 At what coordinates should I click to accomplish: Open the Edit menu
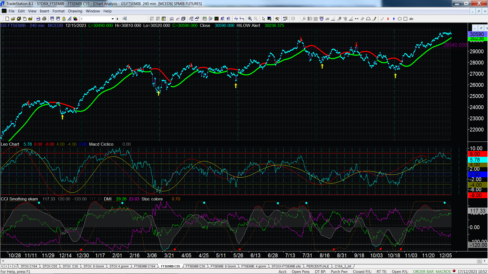(x=21, y=11)
